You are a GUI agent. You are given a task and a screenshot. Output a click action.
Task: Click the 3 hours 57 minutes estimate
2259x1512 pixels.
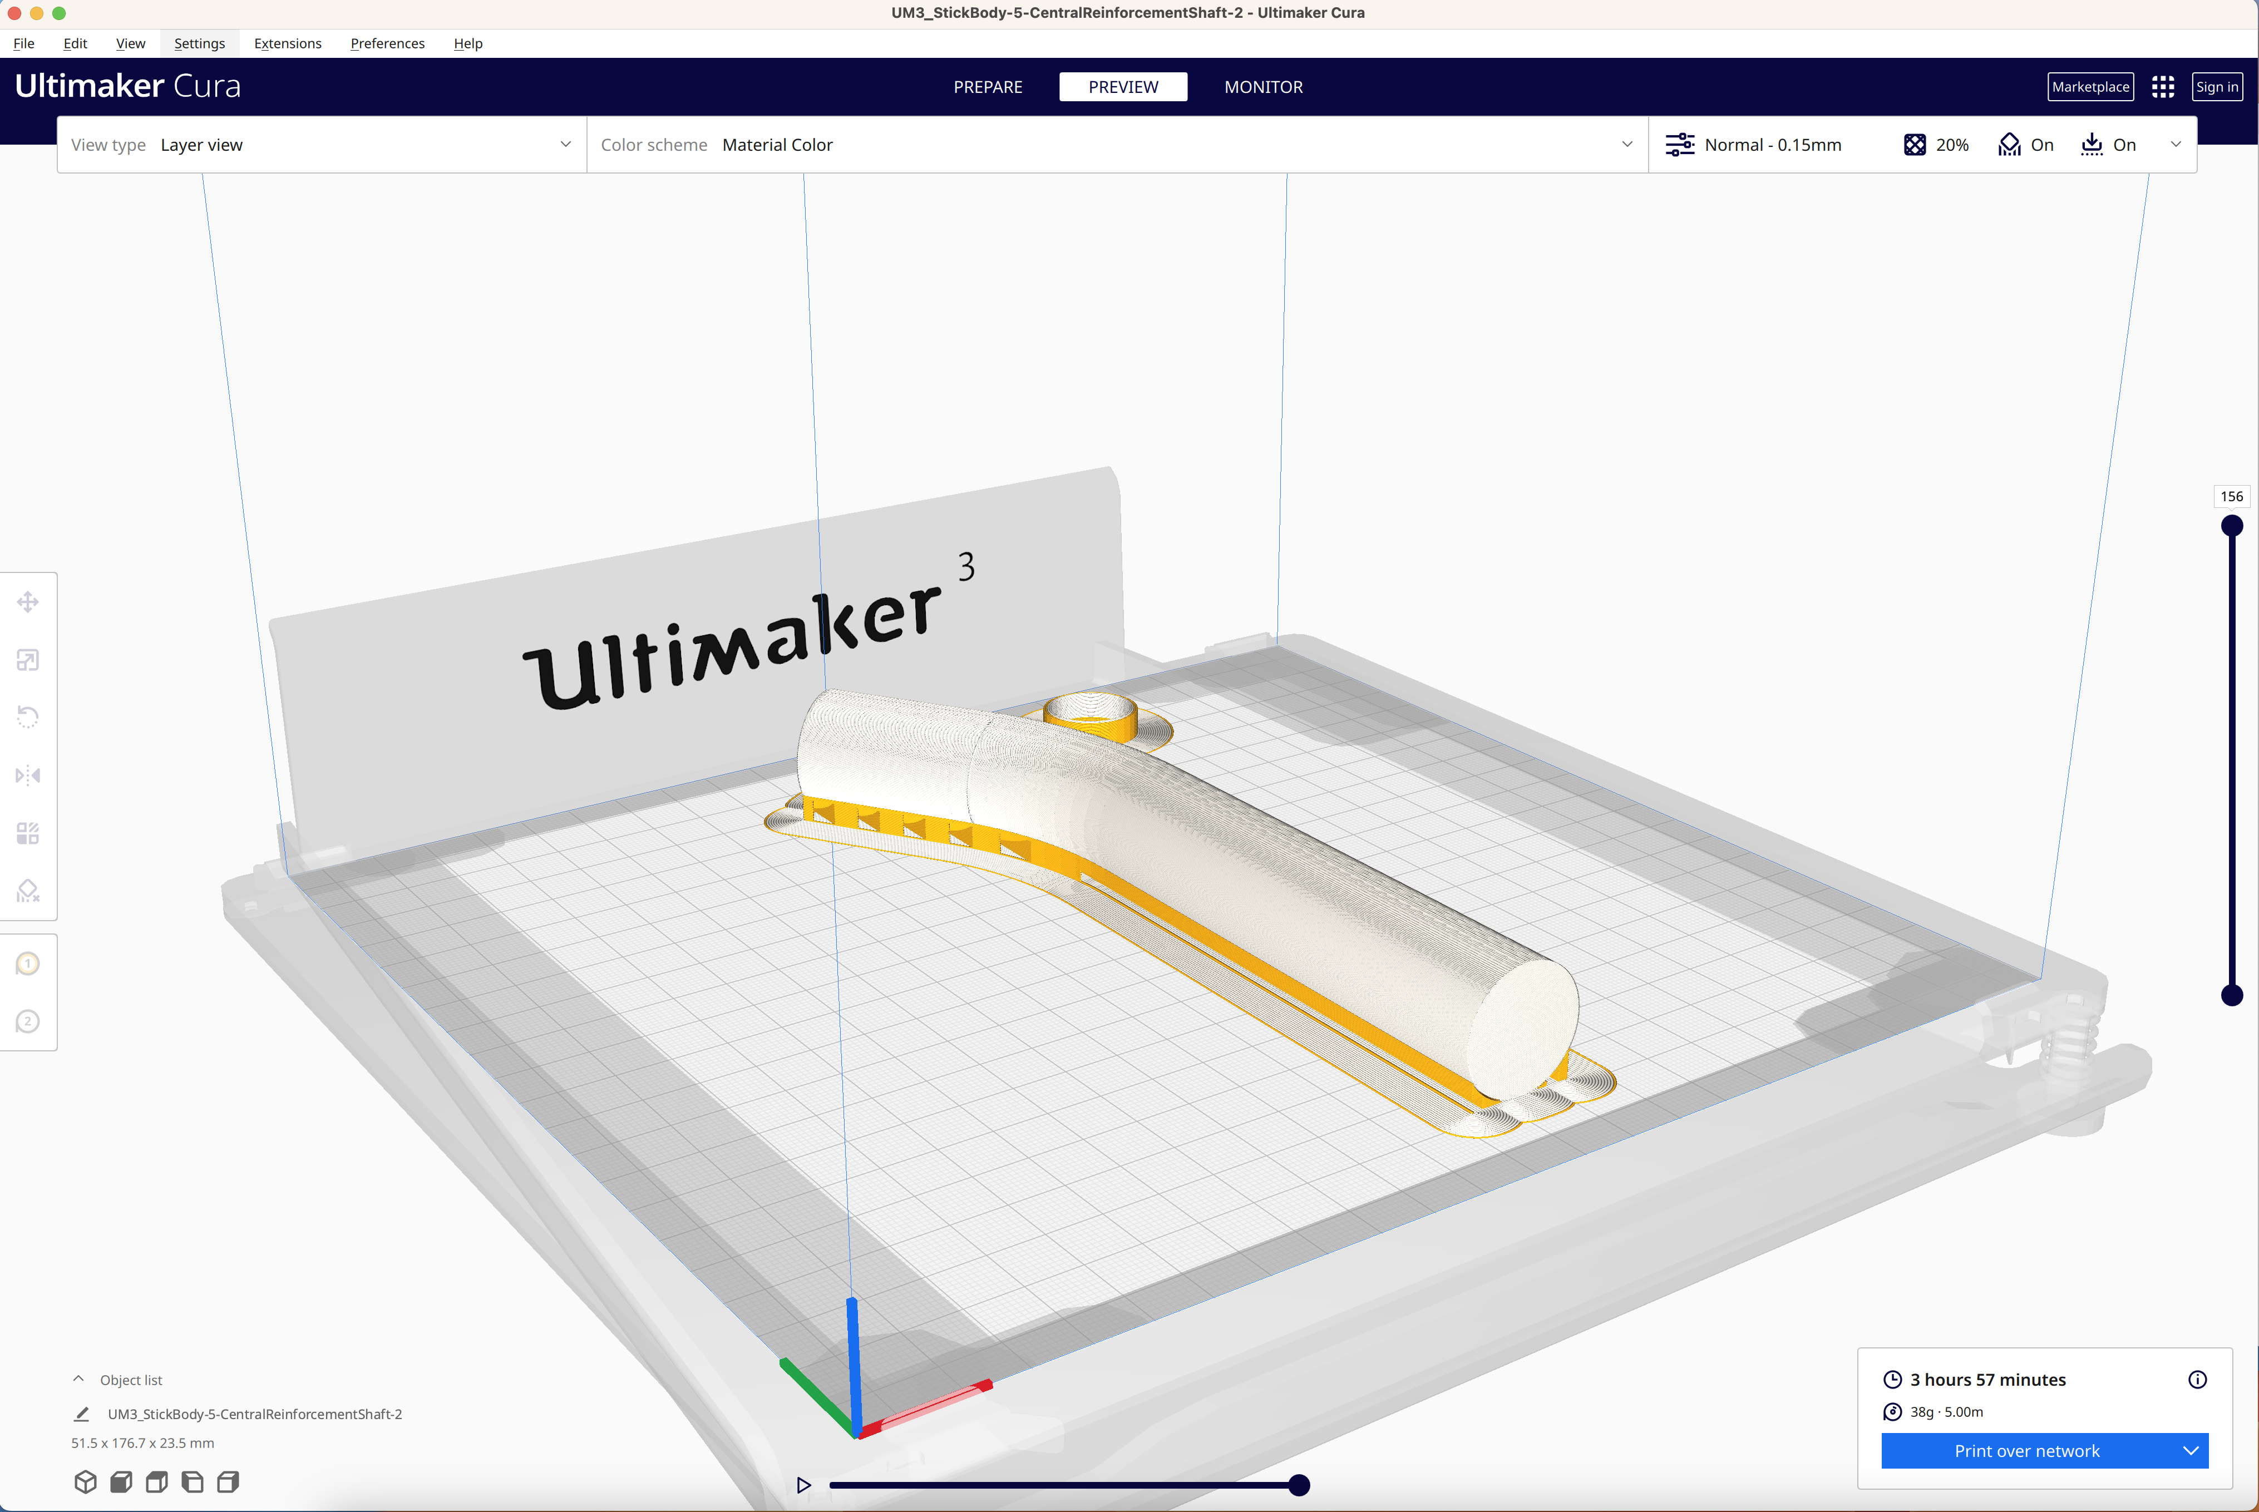point(1988,1379)
